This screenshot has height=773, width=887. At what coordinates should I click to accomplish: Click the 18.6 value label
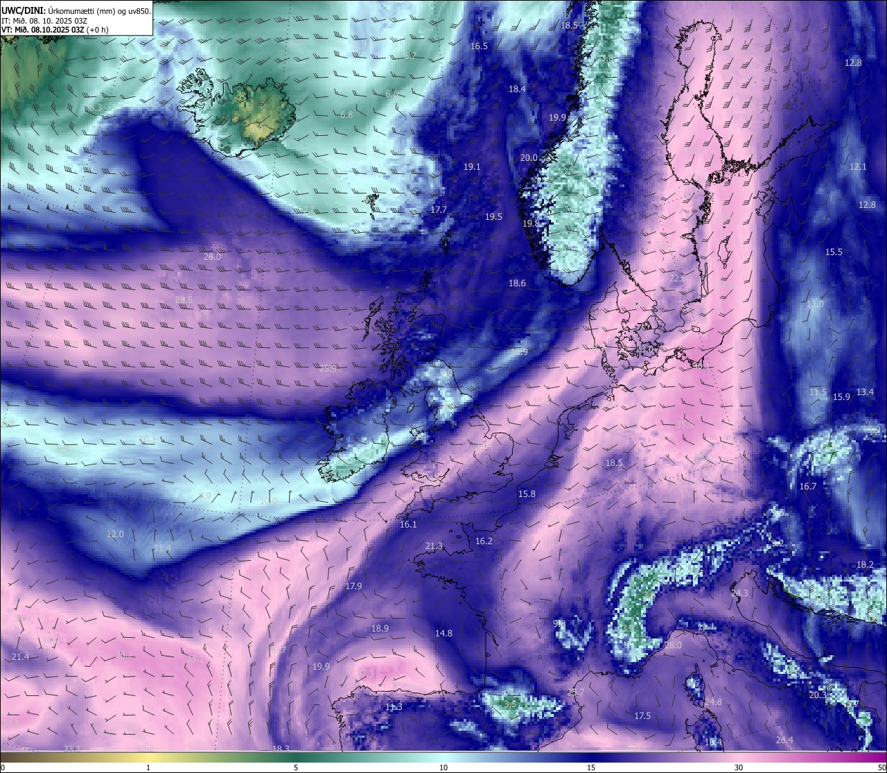517,283
